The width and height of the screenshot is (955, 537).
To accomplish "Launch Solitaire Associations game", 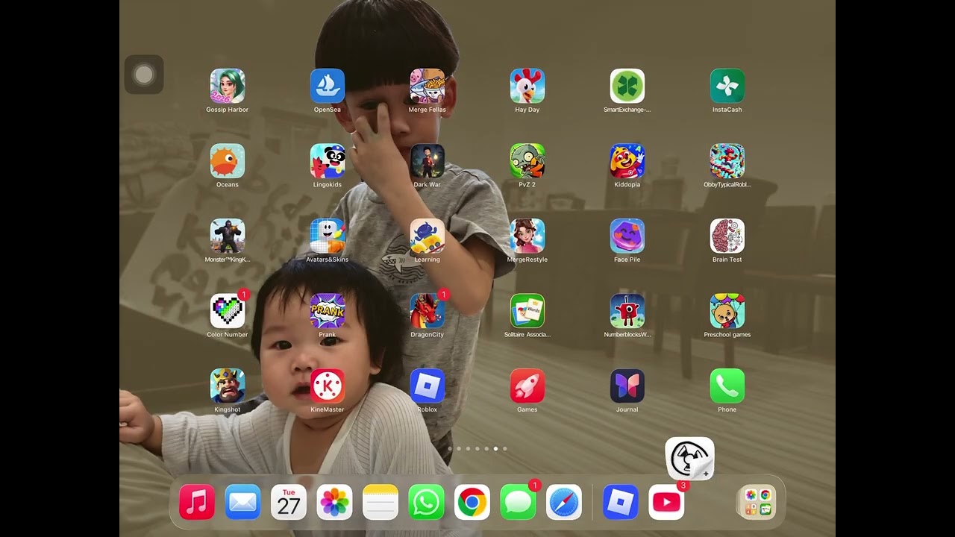I will [527, 311].
